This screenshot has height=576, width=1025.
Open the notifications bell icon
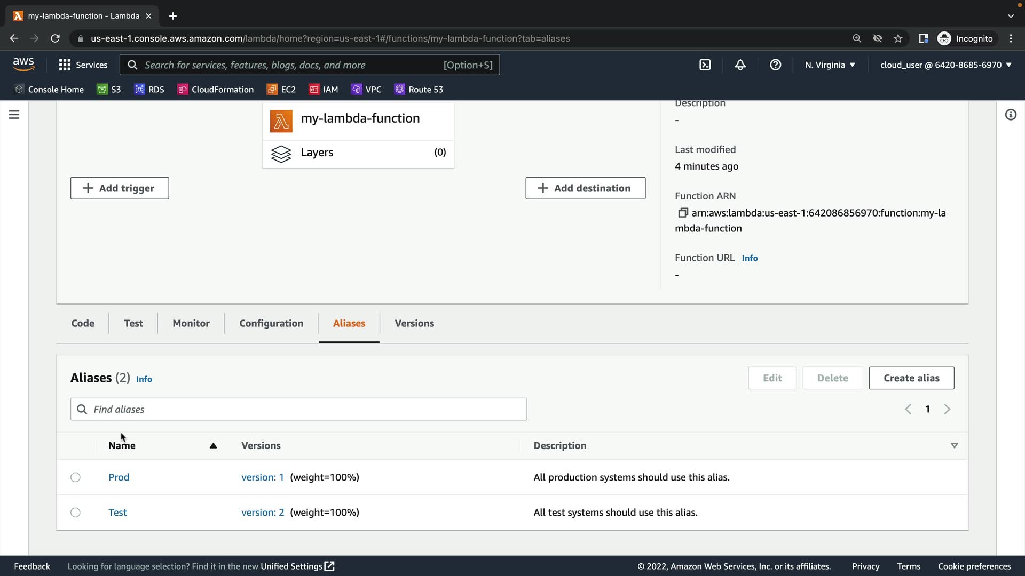point(740,65)
